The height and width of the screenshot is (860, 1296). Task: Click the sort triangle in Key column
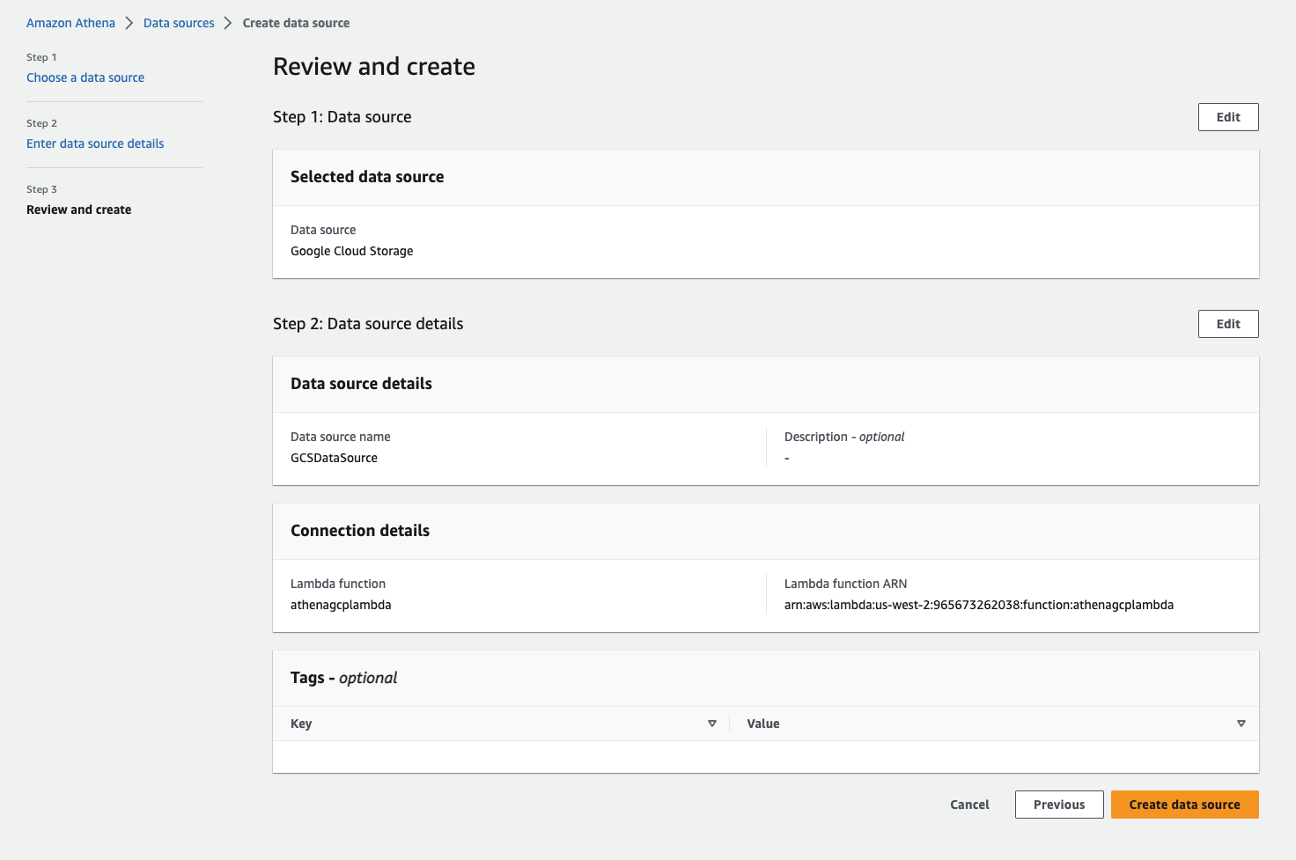point(712,724)
